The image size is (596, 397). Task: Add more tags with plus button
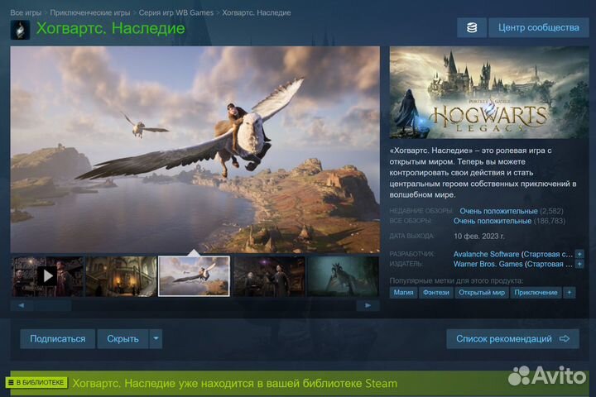point(569,293)
